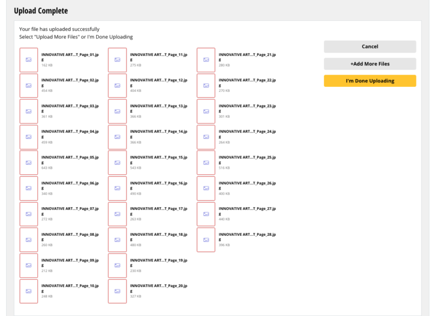This screenshot has height=316, width=434.
Task: Select the Page_07 image icon
Action: coord(29,214)
